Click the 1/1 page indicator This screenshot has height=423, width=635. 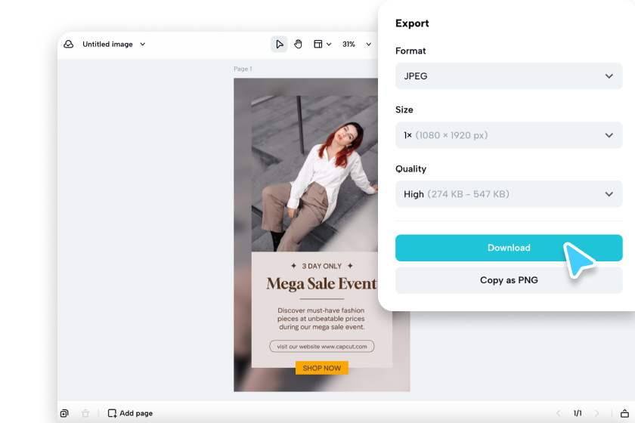point(578,413)
